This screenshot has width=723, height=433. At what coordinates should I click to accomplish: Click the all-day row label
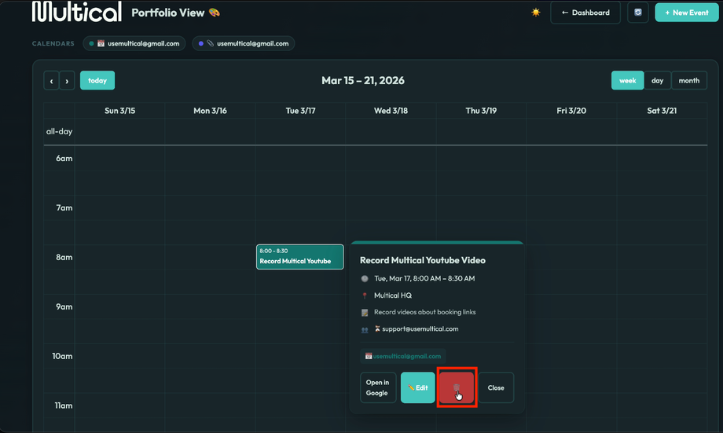click(x=59, y=131)
